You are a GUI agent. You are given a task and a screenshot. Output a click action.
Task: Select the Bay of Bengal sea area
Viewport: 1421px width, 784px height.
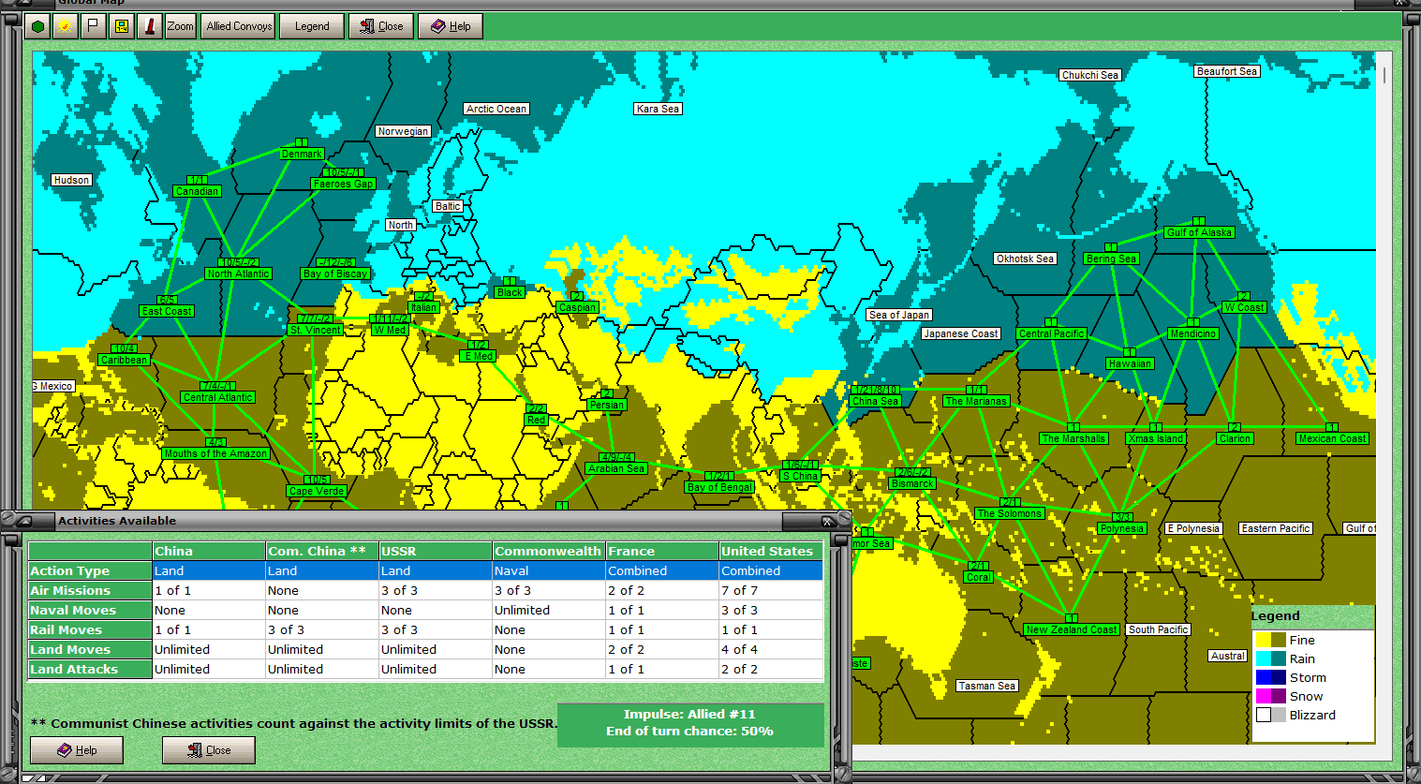pyautogui.click(x=719, y=487)
